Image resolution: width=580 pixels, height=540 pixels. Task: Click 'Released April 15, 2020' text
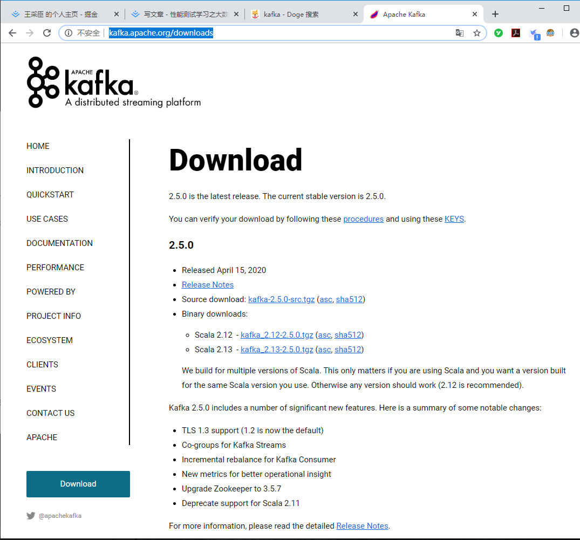click(224, 270)
